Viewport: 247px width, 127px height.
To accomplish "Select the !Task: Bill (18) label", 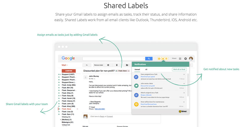I will click(x=67, y=88).
